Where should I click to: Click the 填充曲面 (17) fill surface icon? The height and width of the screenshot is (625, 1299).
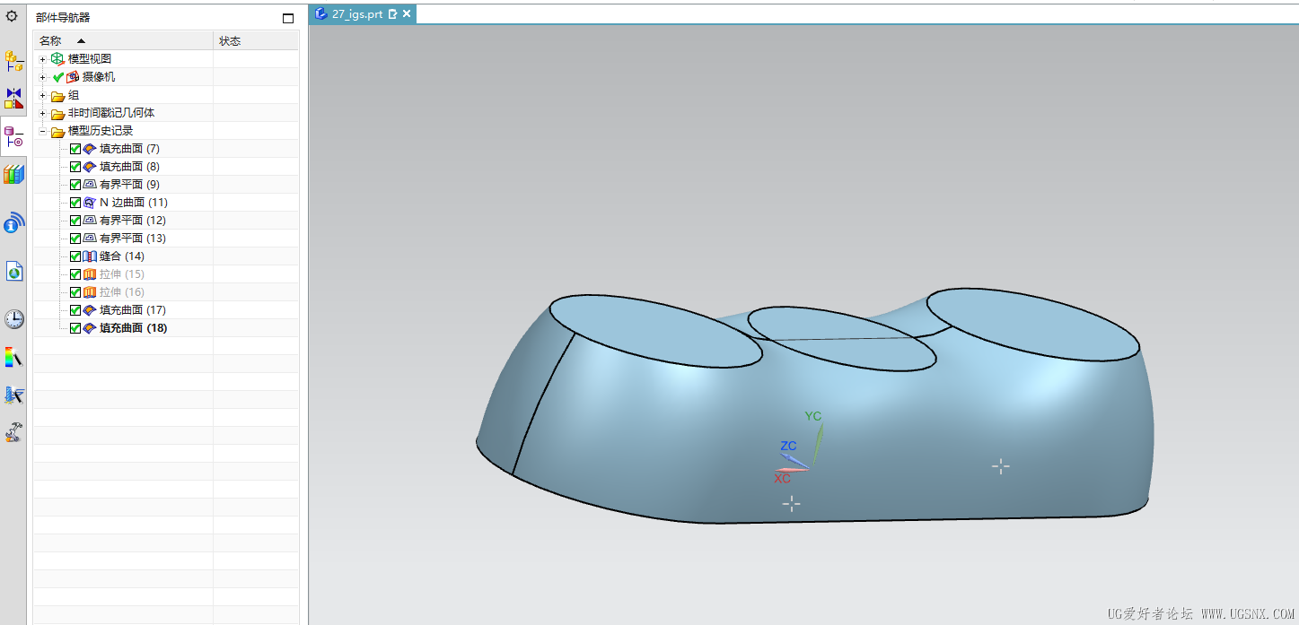pyautogui.click(x=90, y=310)
